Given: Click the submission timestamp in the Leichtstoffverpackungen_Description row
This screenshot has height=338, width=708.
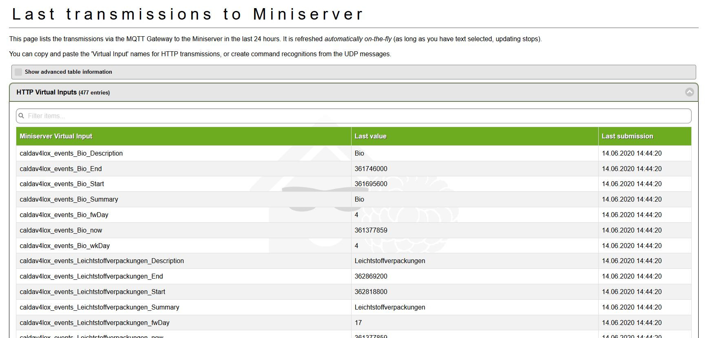Looking at the screenshot, I should (x=632, y=261).
